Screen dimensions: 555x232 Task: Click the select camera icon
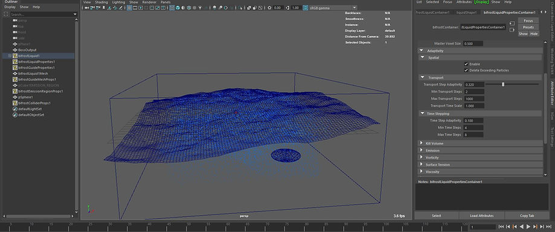coord(86,7)
